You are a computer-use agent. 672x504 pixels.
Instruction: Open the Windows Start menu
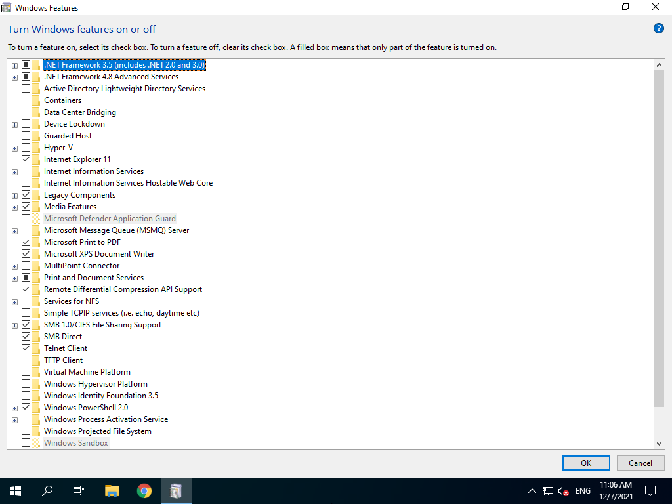(x=16, y=491)
